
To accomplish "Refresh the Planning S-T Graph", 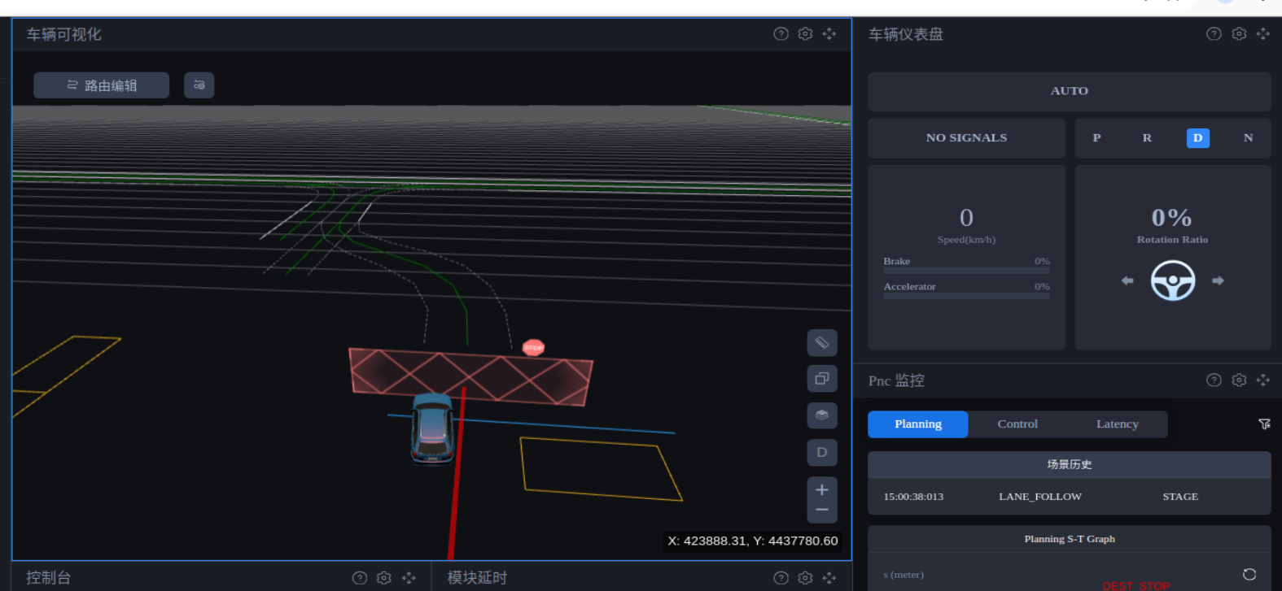I will [x=1249, y=574].
